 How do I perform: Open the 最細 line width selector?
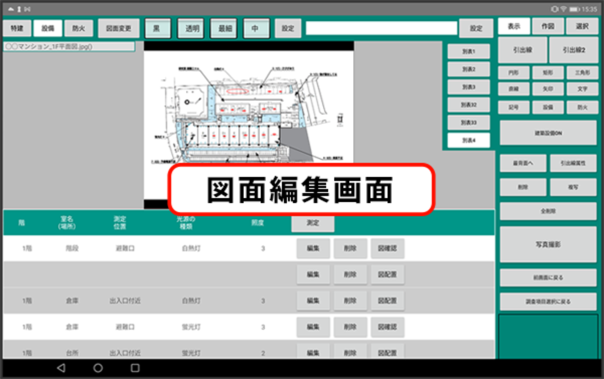click(x=224, y=28)
